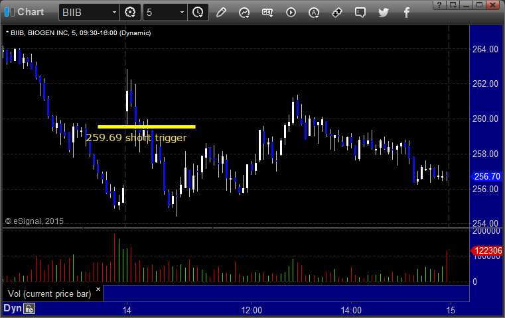Screen dimensions: 505x318
Task: Close the Vol study tab with ×
Action: (98, 289)
